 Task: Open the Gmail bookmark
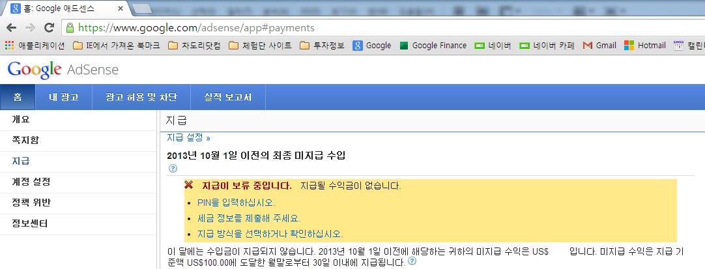point(599,46)
